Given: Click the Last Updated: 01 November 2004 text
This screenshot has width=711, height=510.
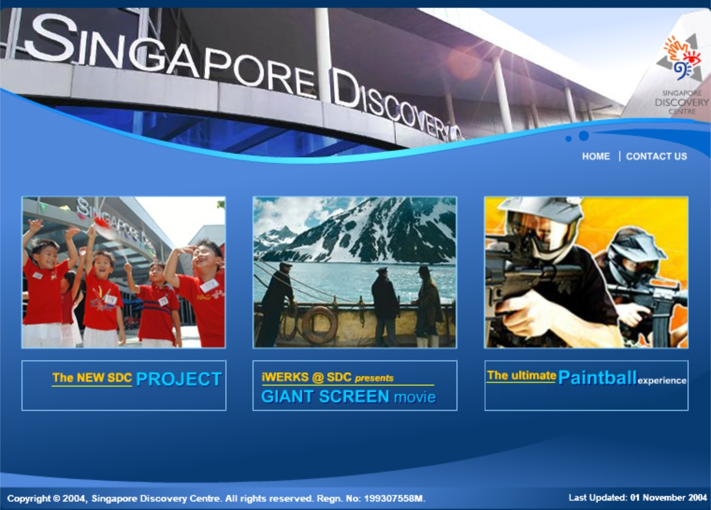Looking at the screenshot, I should (x=637, y=498).
